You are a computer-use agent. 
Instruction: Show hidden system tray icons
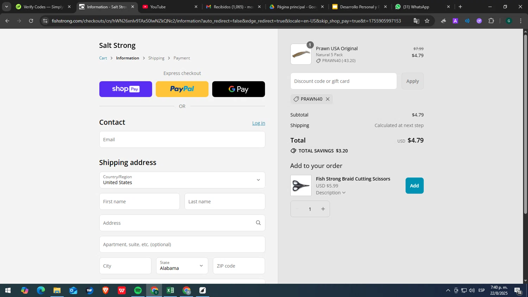[x=448, y=291]
